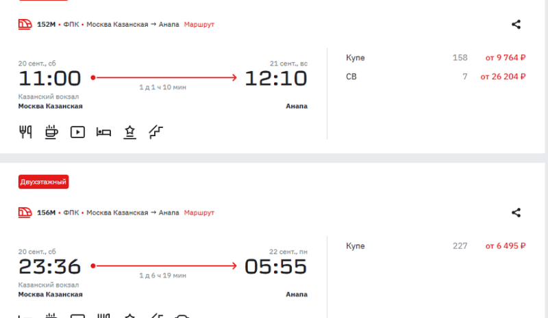Viewport: 548px width, 318px height.
Task: Click the bed linen icon for train 152M
Action: coord(103,132)
